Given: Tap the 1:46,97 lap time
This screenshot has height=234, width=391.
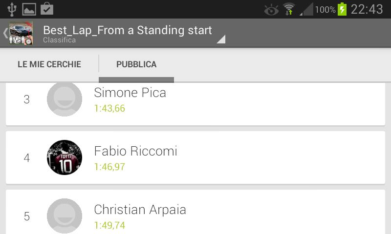Looking at the screenshot, I should pos(109,167).
